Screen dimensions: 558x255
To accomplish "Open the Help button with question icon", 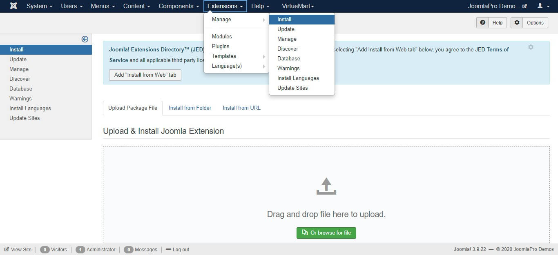I will click(x=491, y=23).
